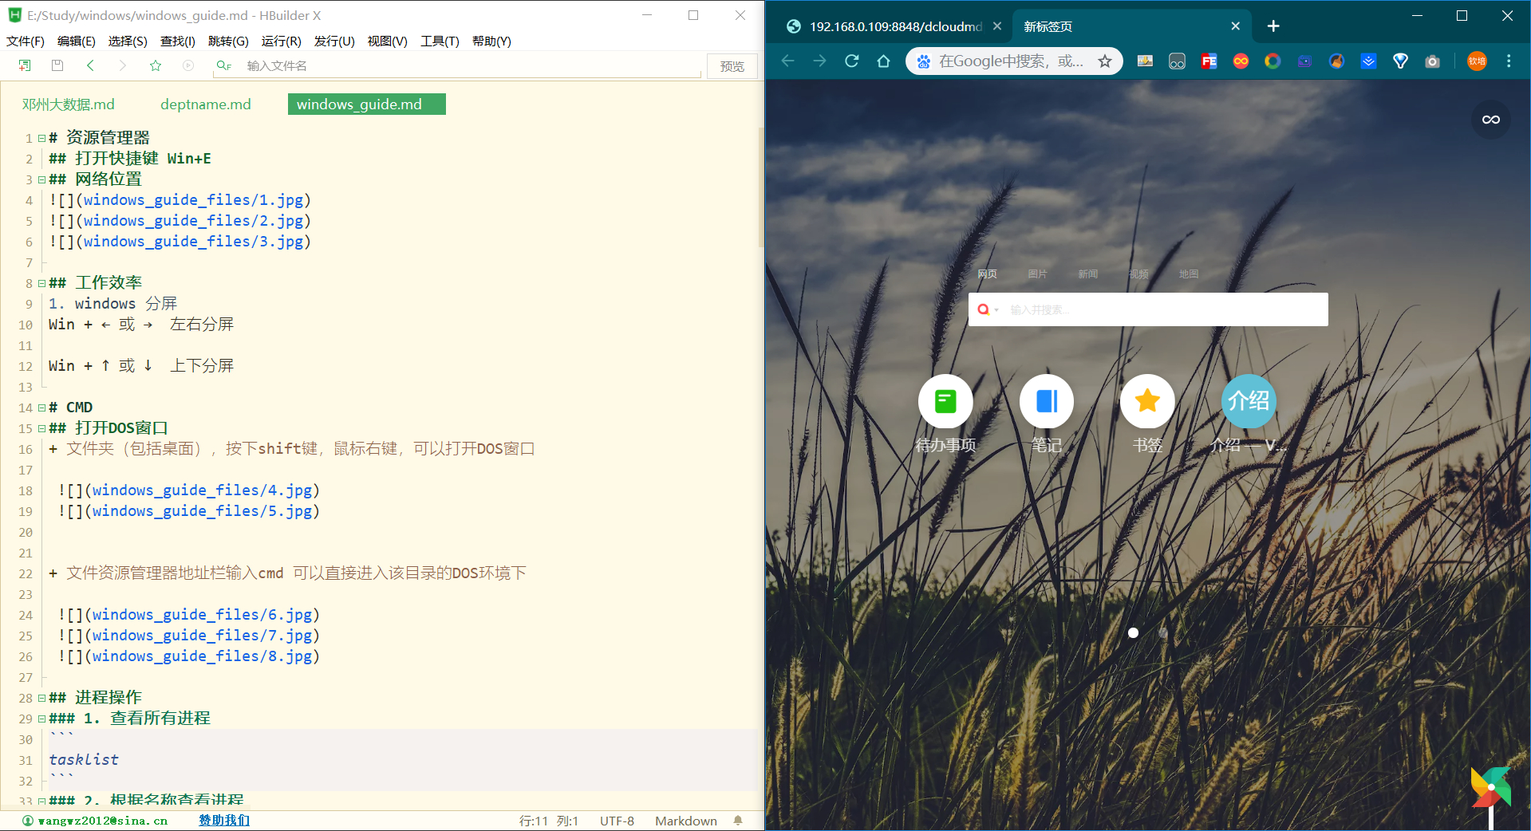Collapse the 打开DOS窗口 section fold marker
Screen dimensions: 1531x831
(40, 428)
